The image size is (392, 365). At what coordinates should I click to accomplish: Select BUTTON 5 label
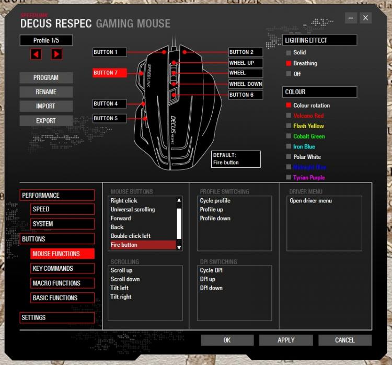[110, 118]
